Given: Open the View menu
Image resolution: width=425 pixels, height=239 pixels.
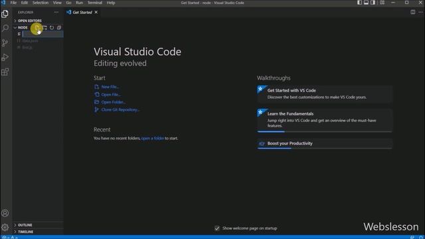Looking at the screenshot, I should click(x=57, y=3).
